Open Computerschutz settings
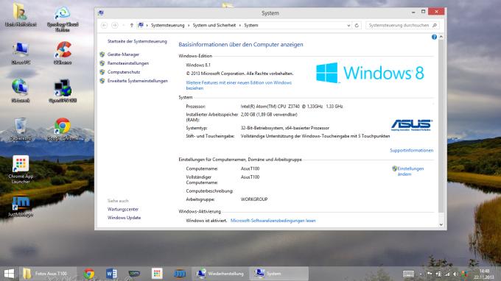501x281 pixels. pos(124,72)
